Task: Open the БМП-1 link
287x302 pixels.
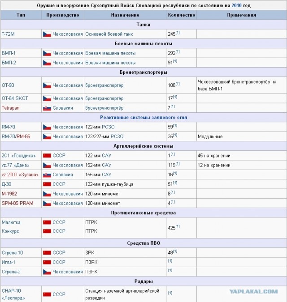Action: click(9, 53)
